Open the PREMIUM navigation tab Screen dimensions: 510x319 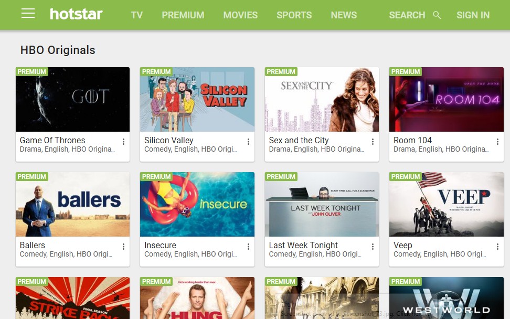[x=183, y=15]
